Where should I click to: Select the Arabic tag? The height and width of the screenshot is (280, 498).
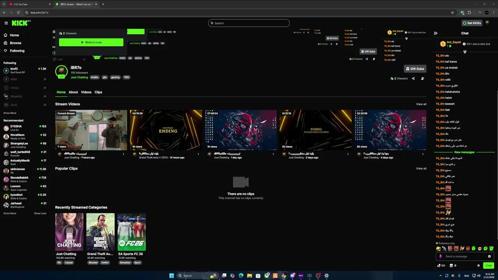95,77
